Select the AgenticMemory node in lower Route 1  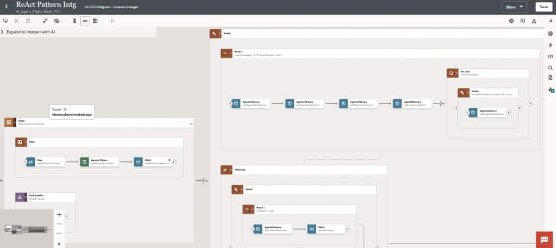[x=273, y=229]
